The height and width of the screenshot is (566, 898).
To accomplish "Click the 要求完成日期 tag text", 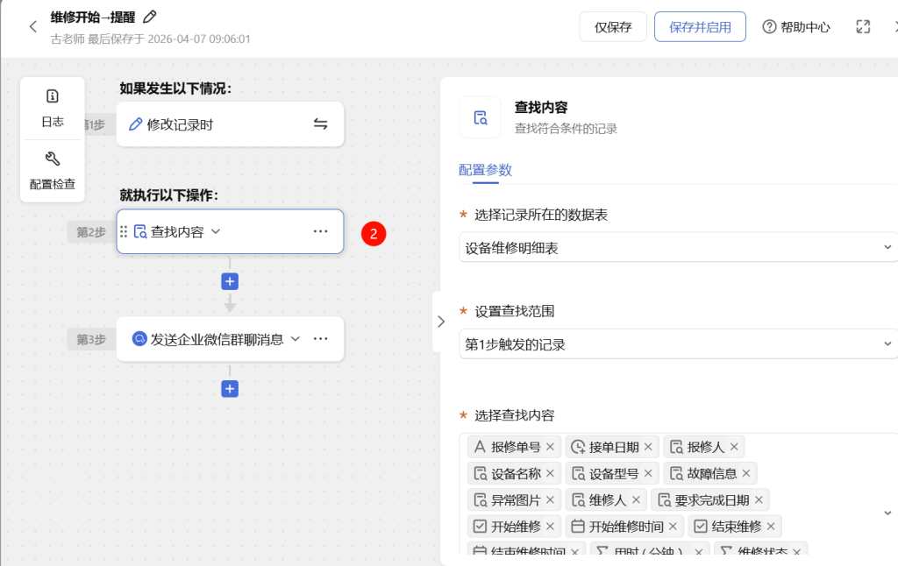I will click(712, 500).
